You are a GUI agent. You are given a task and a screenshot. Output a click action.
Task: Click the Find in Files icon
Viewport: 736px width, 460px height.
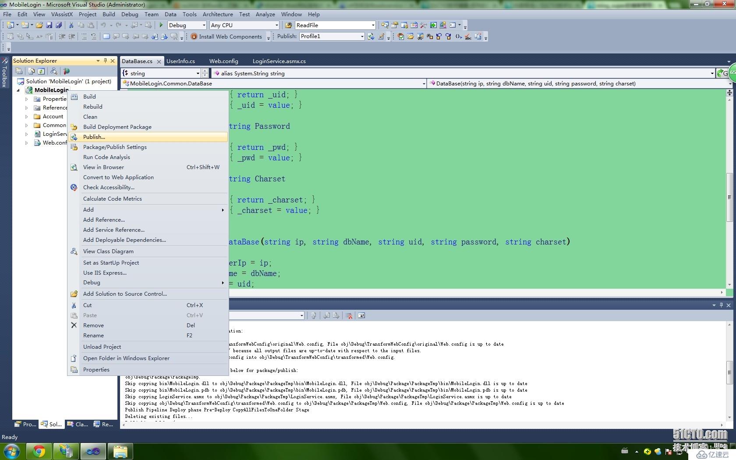tap(288, 25)
